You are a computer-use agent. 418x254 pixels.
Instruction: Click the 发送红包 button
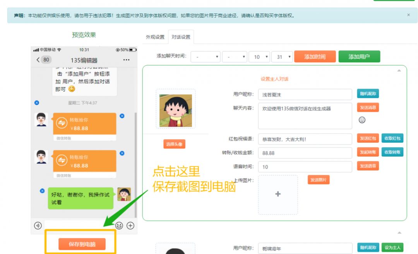pyautogui.click(x=368, y=138)
